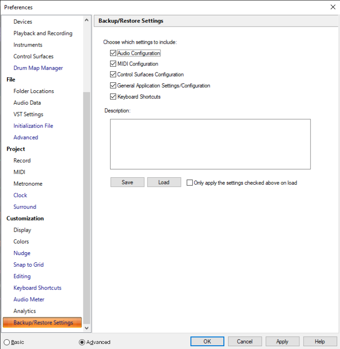Select the Basic radio button
The height and width of the screenshot is (349, 340).
click(7, 342)
